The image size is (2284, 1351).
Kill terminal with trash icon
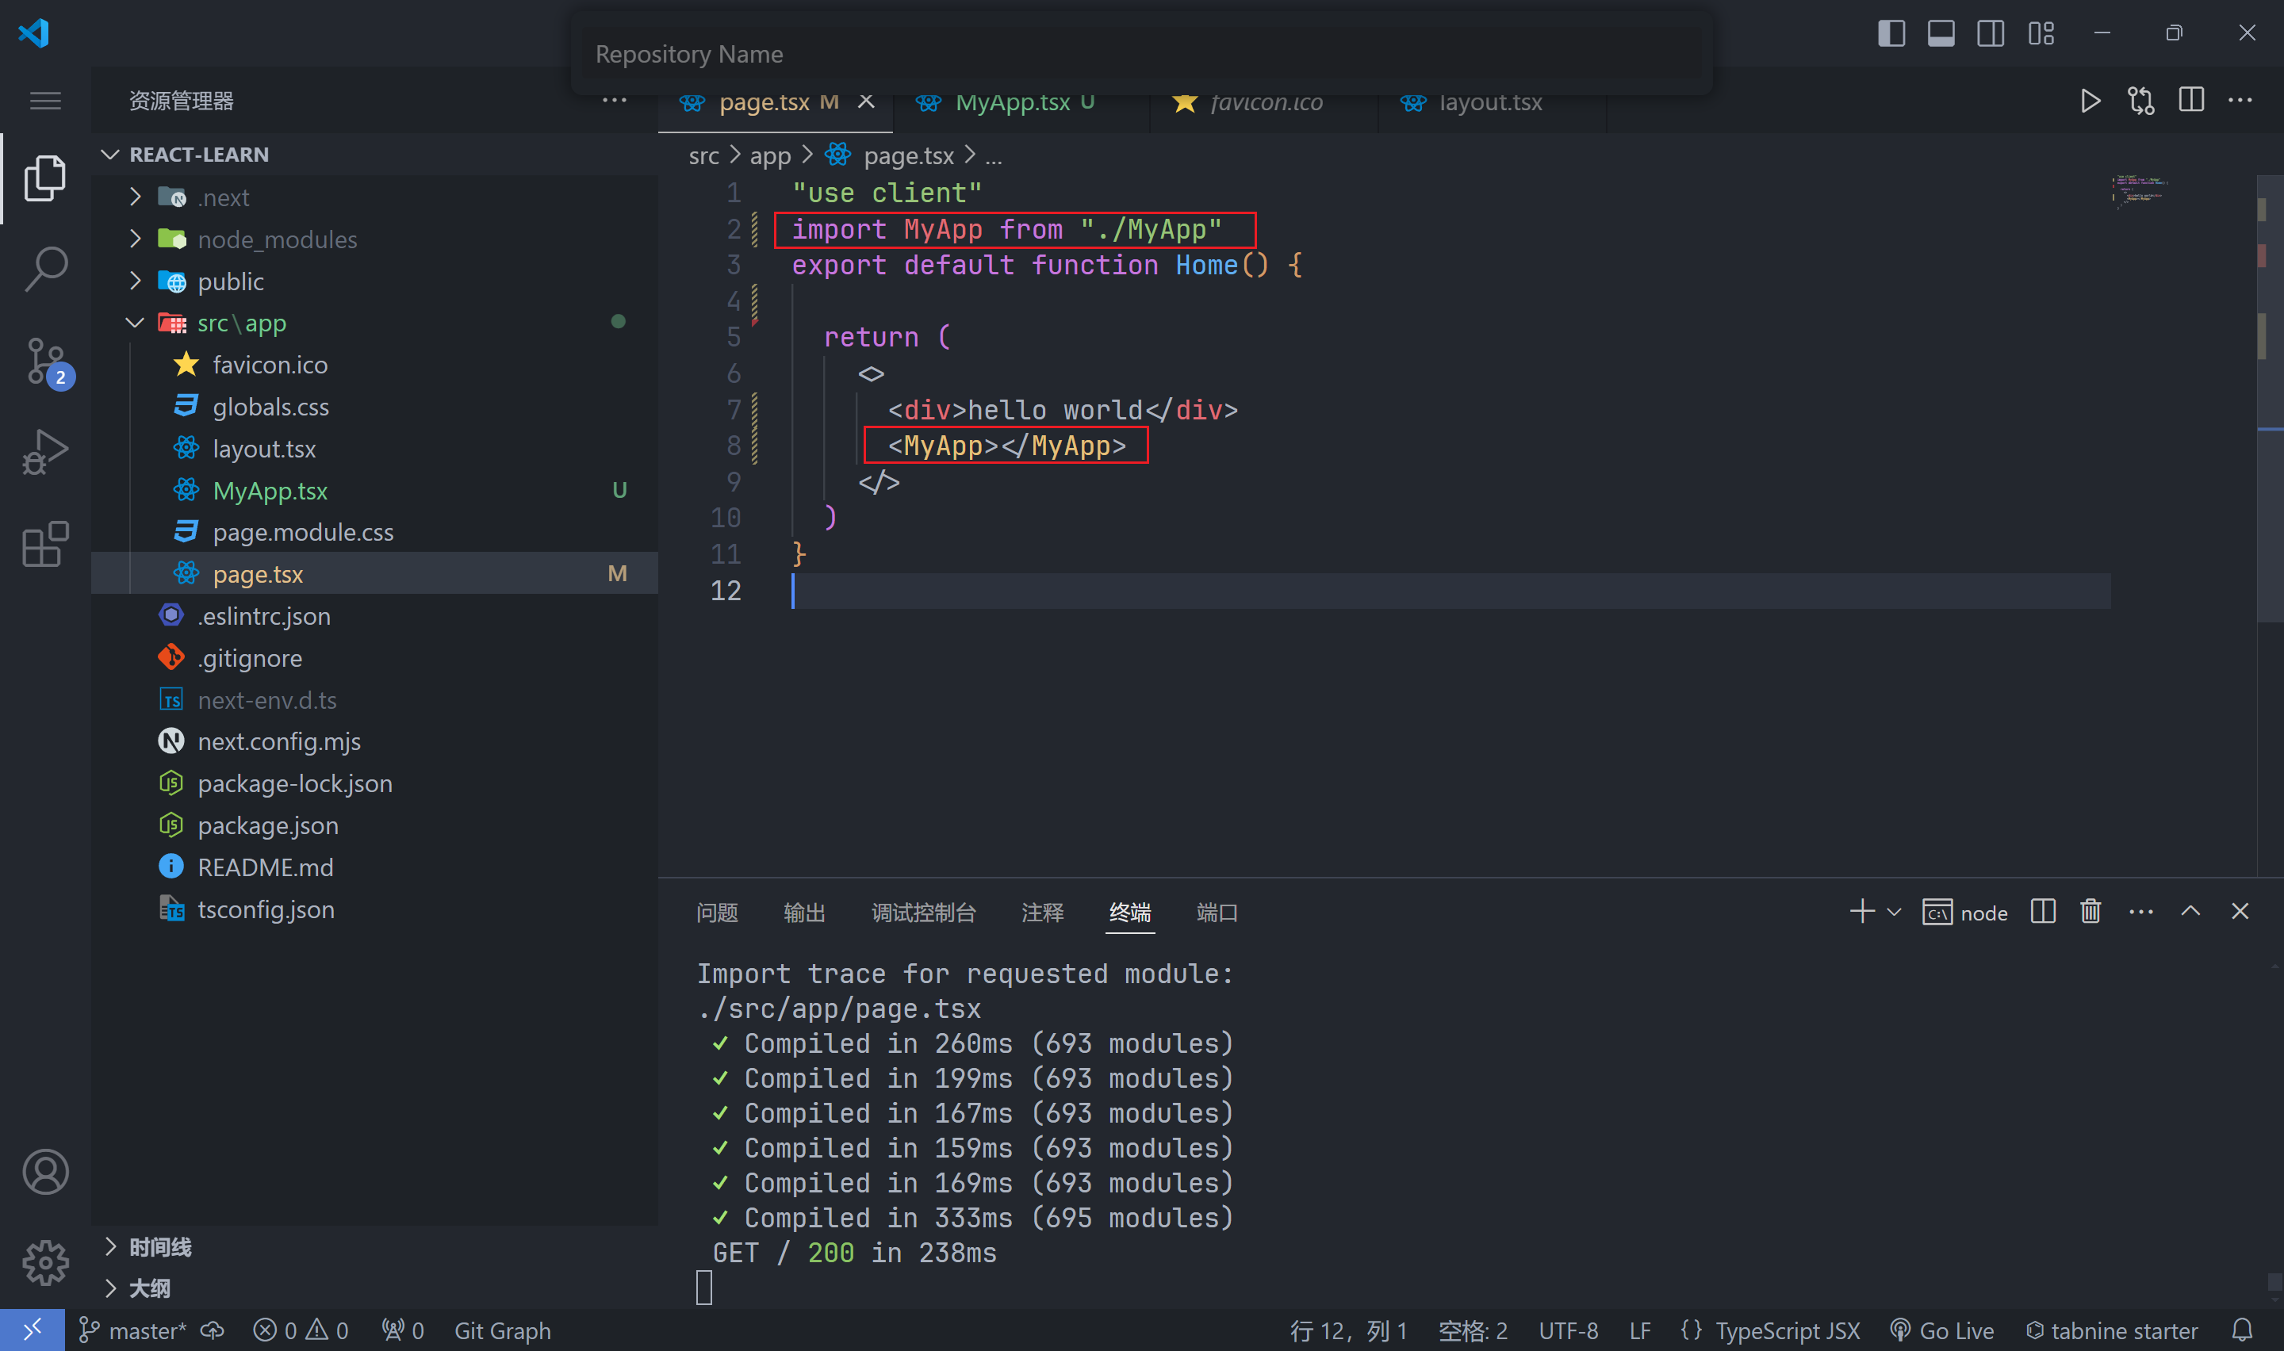pos(2090,911)
